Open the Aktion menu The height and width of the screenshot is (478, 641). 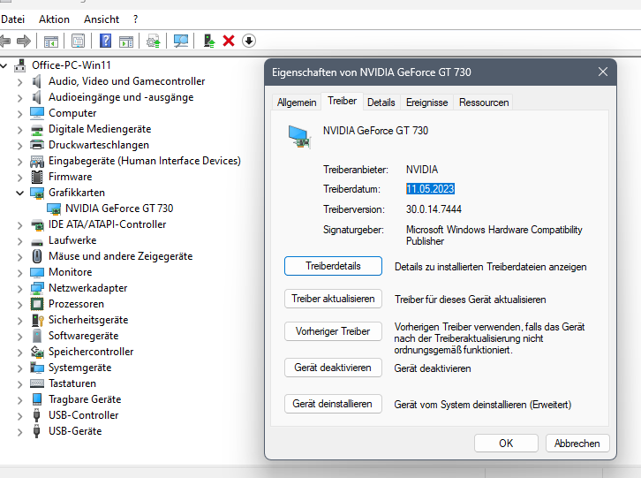tap(55, 19)
